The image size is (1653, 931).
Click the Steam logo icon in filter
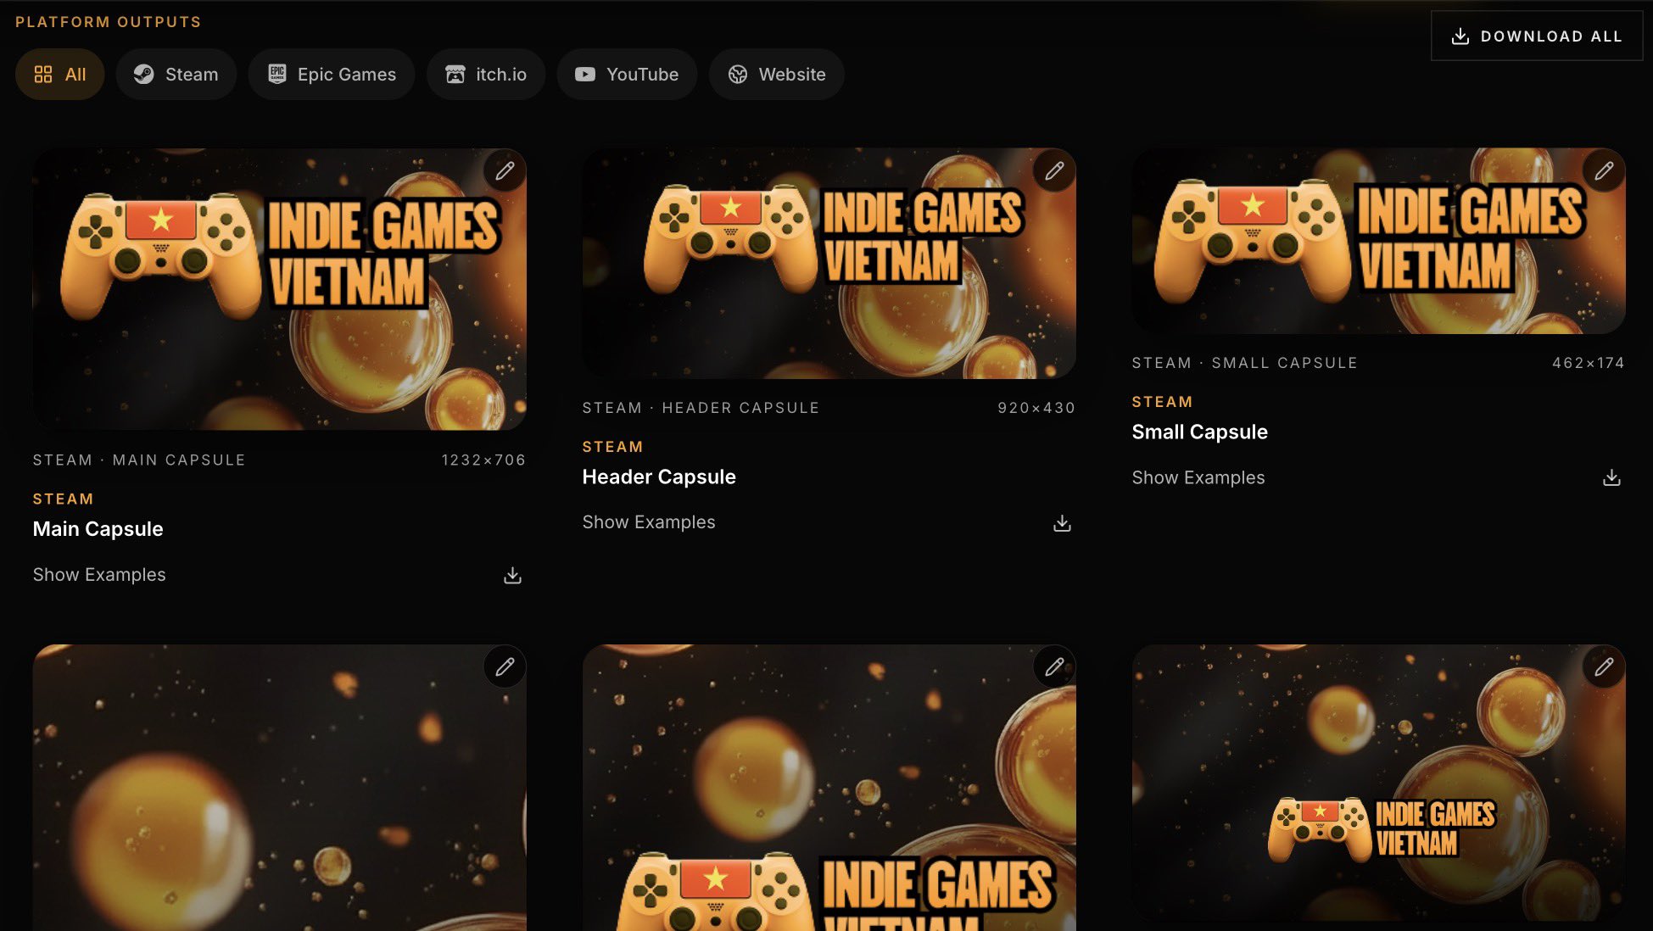point(144,75)
